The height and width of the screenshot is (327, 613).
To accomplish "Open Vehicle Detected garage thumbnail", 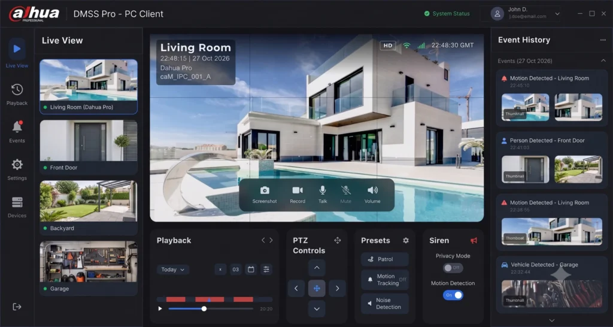I will tap(551, 293).
